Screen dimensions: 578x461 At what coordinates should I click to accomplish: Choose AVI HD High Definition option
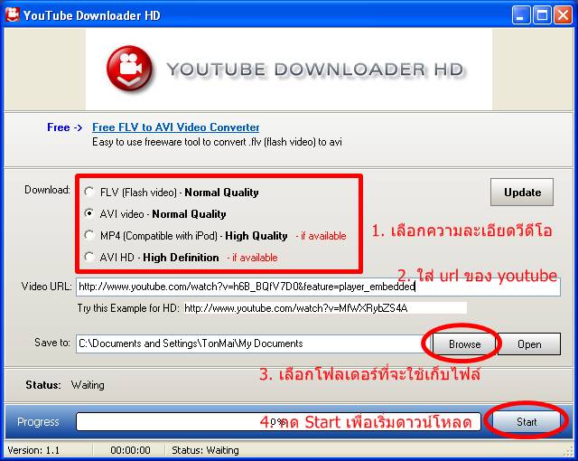(x=89, y=257)
